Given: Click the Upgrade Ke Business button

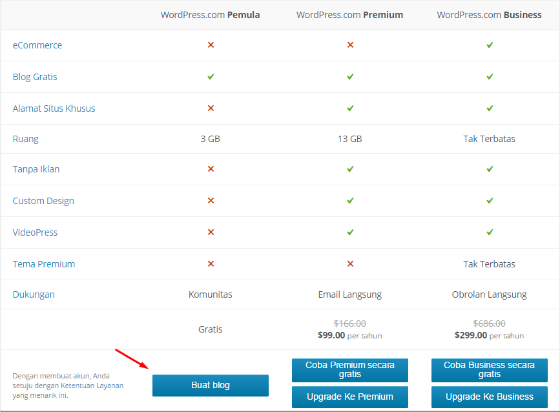Looking at the screenshot, I should (x=490, y=397).
